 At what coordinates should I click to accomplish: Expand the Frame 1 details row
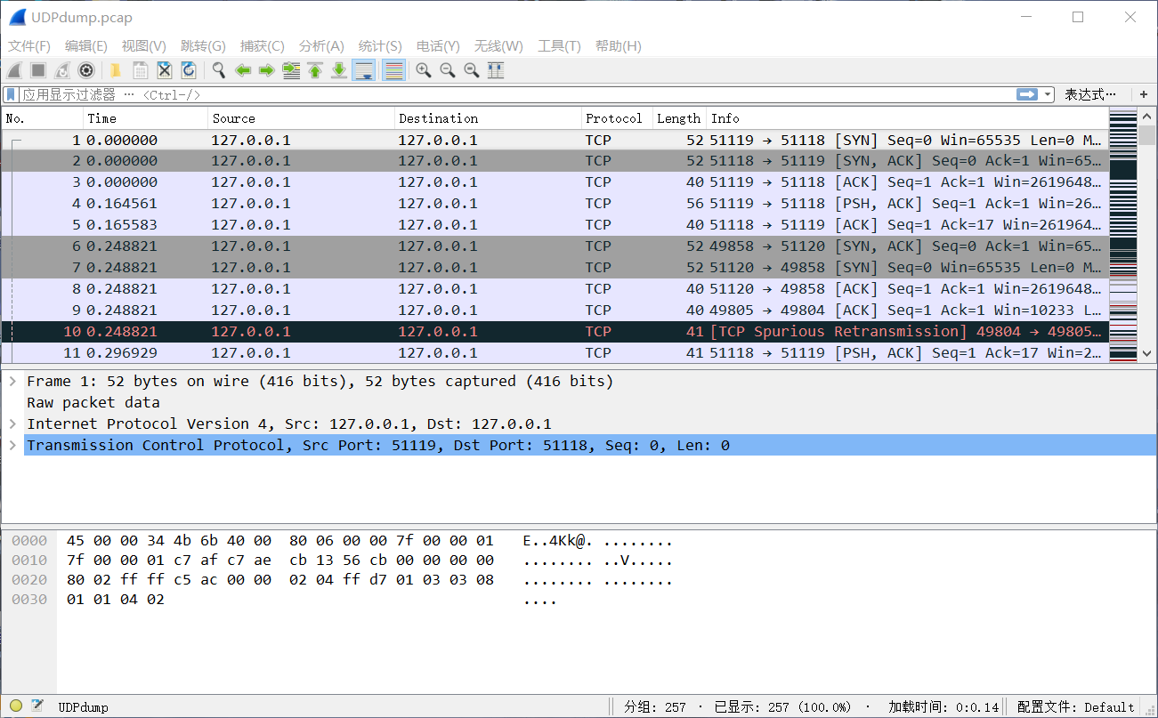click(x=12, y=381)
